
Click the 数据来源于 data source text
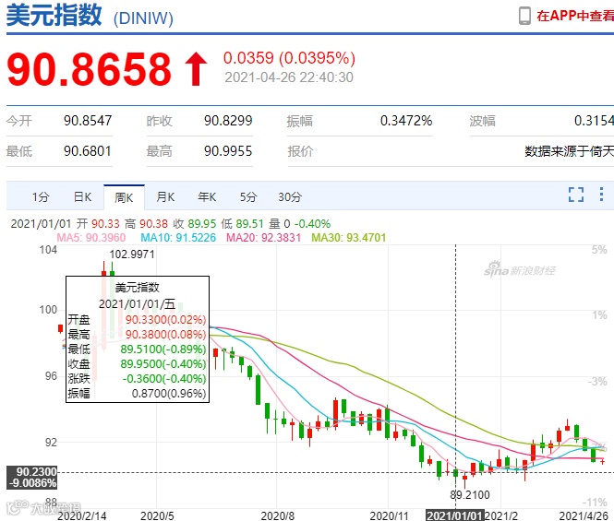[569, 151]
